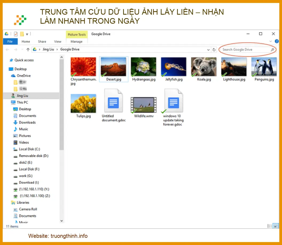This screenshot has width=282, height=245.
Task: Open the Downloads folder in sidebar
Action: (x=25, y=122)
